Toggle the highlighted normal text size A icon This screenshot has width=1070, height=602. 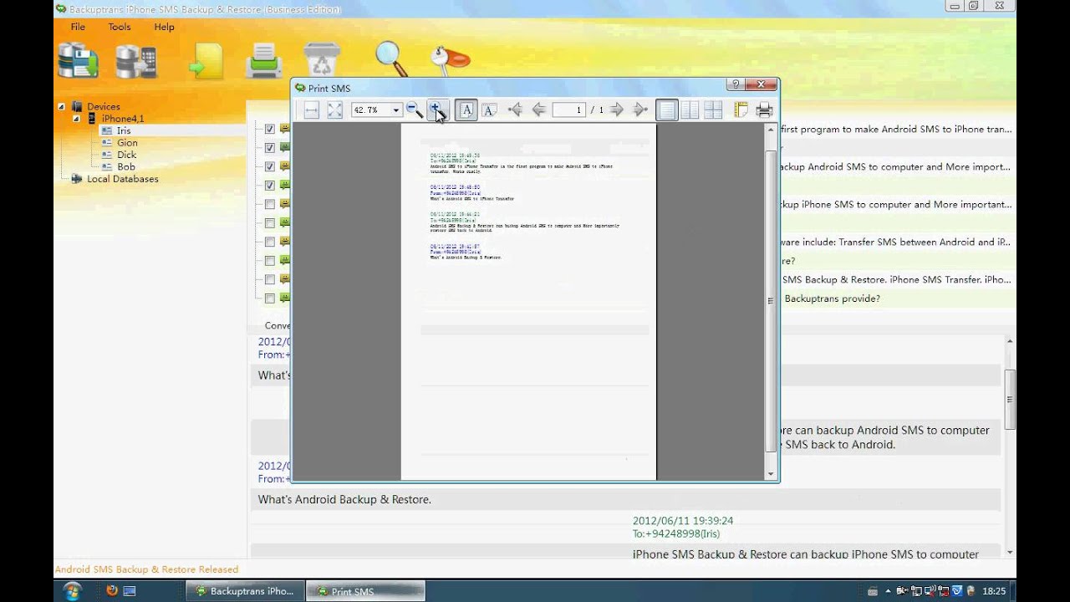(x=466, y=110)
